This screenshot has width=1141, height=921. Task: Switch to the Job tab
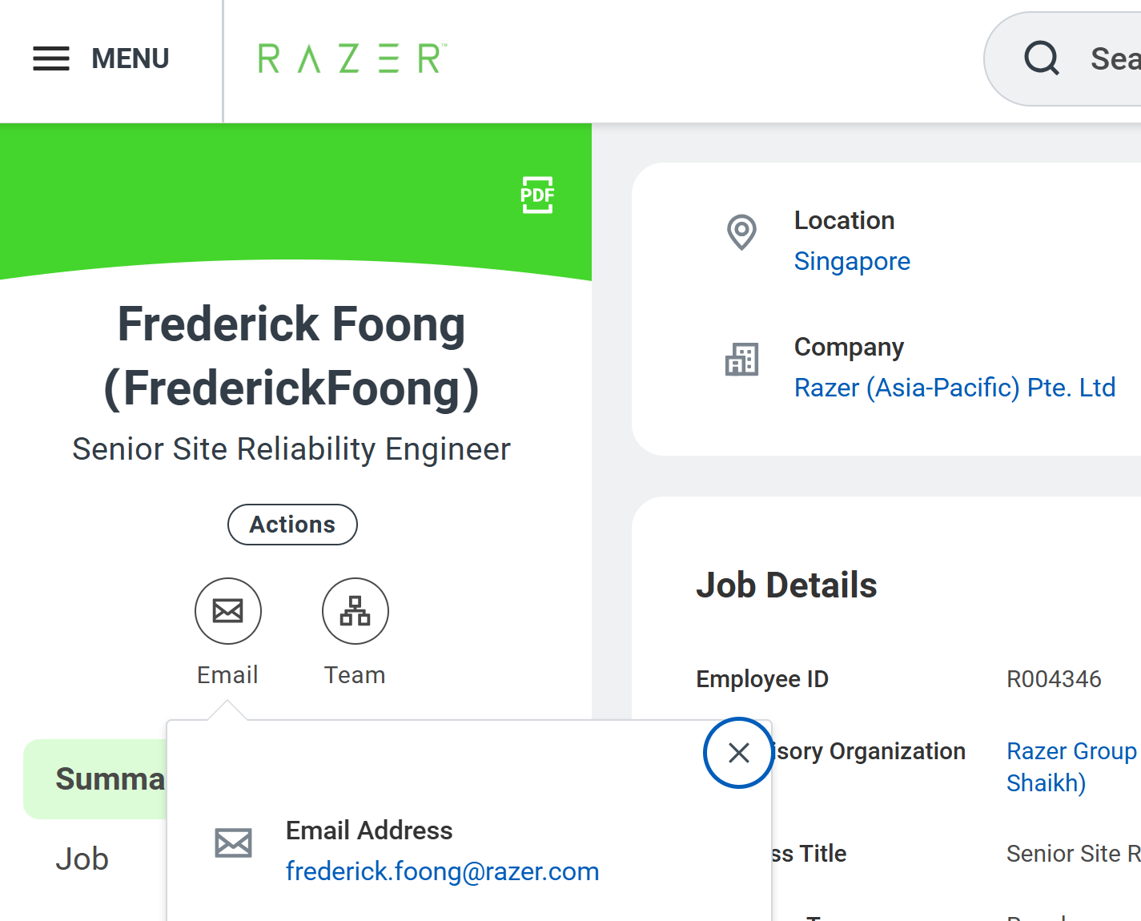click(82, 859)
